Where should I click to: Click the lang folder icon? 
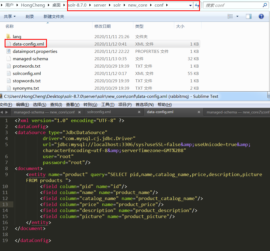pos(8,36)
